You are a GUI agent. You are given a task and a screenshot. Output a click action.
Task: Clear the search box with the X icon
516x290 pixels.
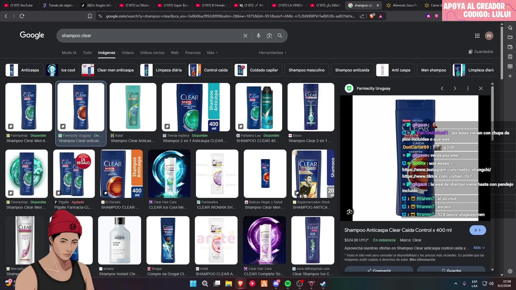click(245, 35)
